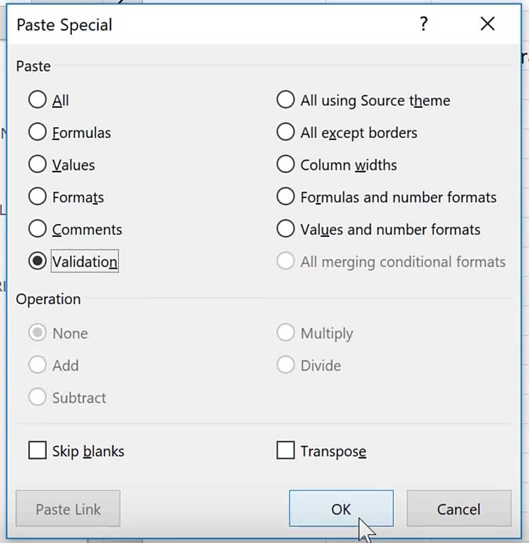The width and height of the screenshot is (529, 543).
Task: Select Column widths radio button
Action: tap(285, 165)
